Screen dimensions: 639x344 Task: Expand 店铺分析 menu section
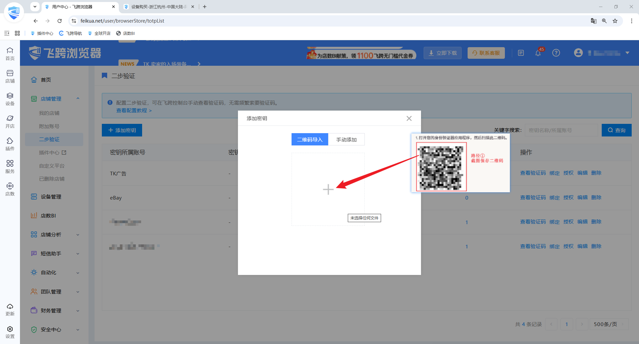(x=55, y=235)
